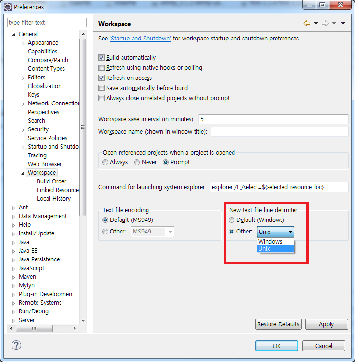The image size is (355, 362).
Task: Open the back history dropdown arrow
Action: (x=316, y=23)
